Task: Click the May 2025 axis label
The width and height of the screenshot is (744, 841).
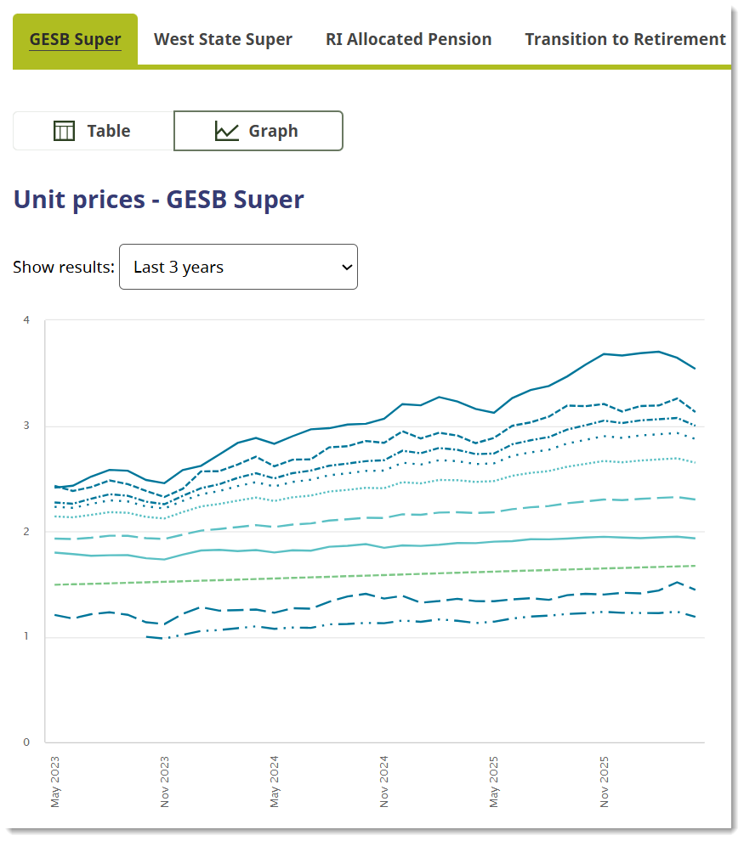Action: point(494,782)
